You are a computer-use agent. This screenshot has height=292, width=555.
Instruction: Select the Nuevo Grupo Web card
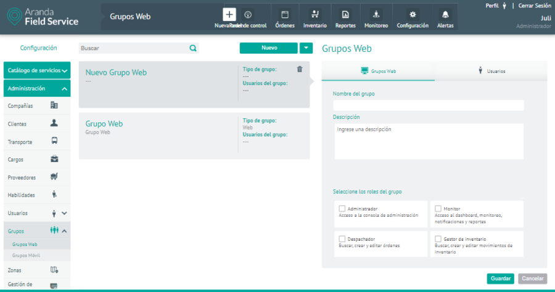(194, 84)
